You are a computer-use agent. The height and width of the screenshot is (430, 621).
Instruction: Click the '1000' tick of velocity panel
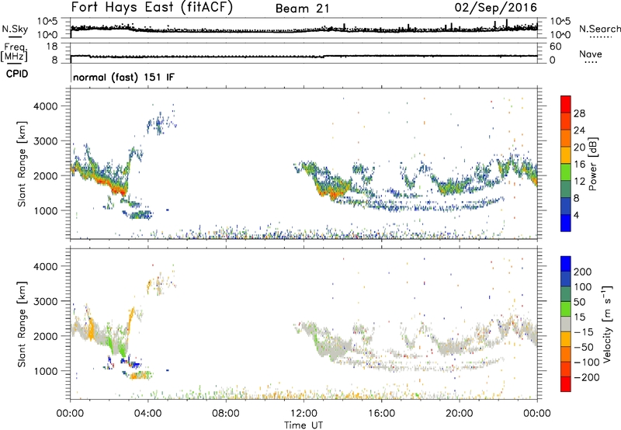(46, 371)
